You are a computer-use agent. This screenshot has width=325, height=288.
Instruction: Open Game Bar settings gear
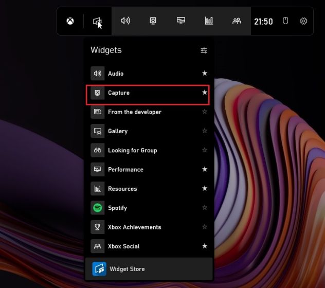pos(303,21)
